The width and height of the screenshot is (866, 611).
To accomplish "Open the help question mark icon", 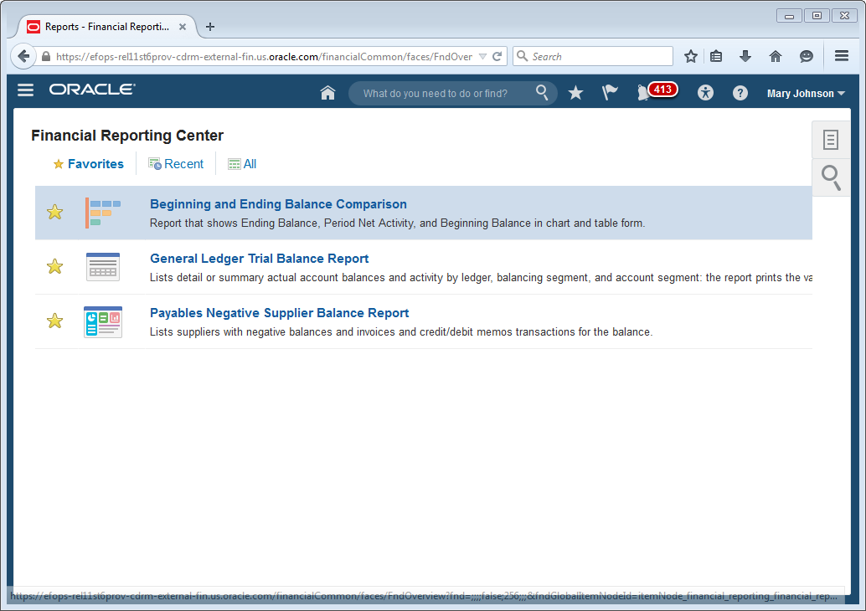I will 740,93.
